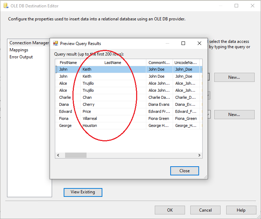Viewport: 261px width, 219px height.
Task: Click the LastName column header
Action: point(113,63)
